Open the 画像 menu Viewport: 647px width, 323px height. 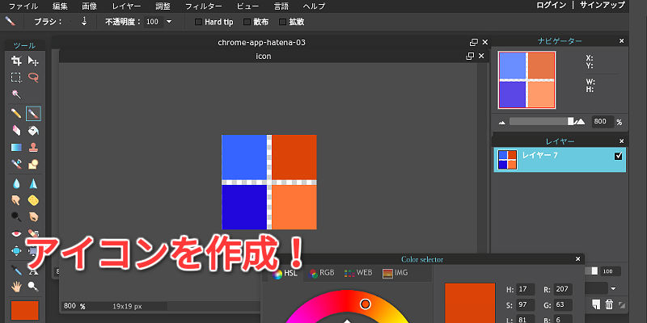[89, 6]
